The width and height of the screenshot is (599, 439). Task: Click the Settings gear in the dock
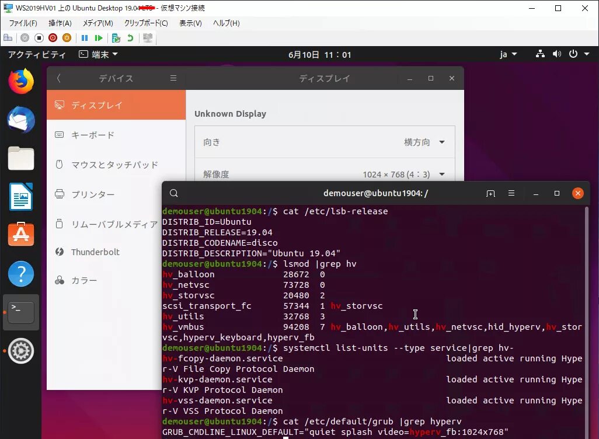click(21, 351)
